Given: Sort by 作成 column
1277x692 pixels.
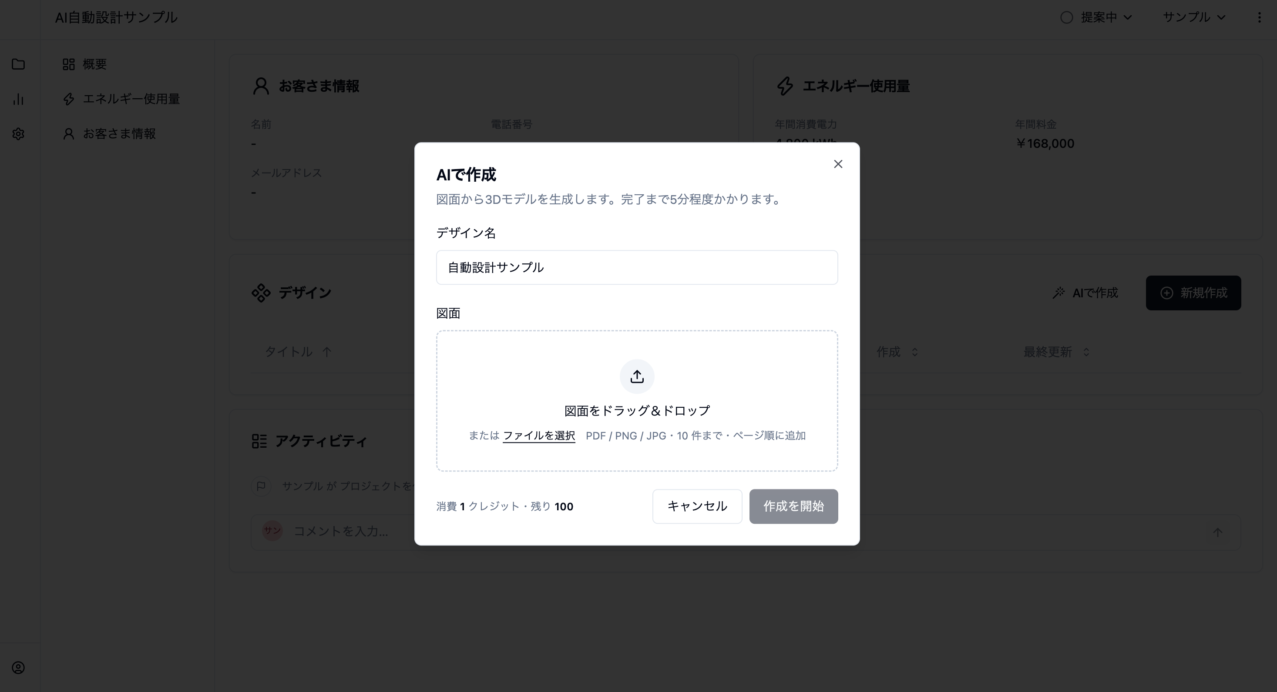Looking at the screenshot, I should (897, 352).
